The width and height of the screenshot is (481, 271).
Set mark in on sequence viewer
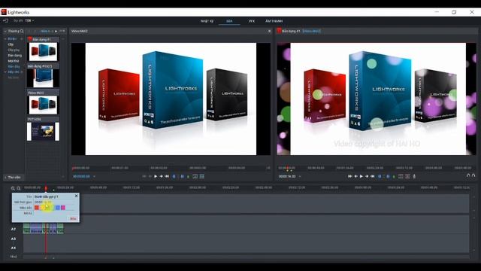coord(380,176)
